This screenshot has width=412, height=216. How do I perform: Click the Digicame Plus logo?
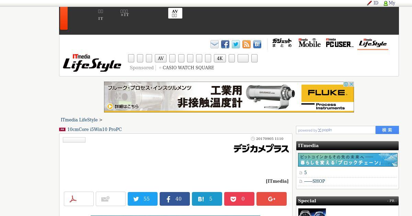click(x=261, y=148)
